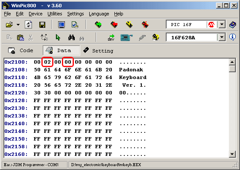The height and width of the screenshot is (170, 240).
Task: Open a HEX file with the folder icon
Action: point(9,25)
